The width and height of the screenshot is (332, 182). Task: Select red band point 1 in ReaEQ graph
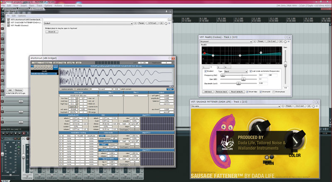pyautogui.click(x=204, y=54)
